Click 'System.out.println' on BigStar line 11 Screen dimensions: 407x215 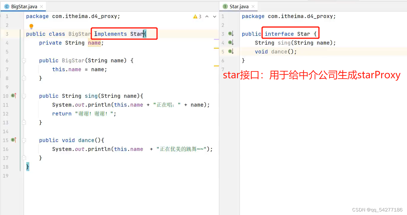coord(81,105)
